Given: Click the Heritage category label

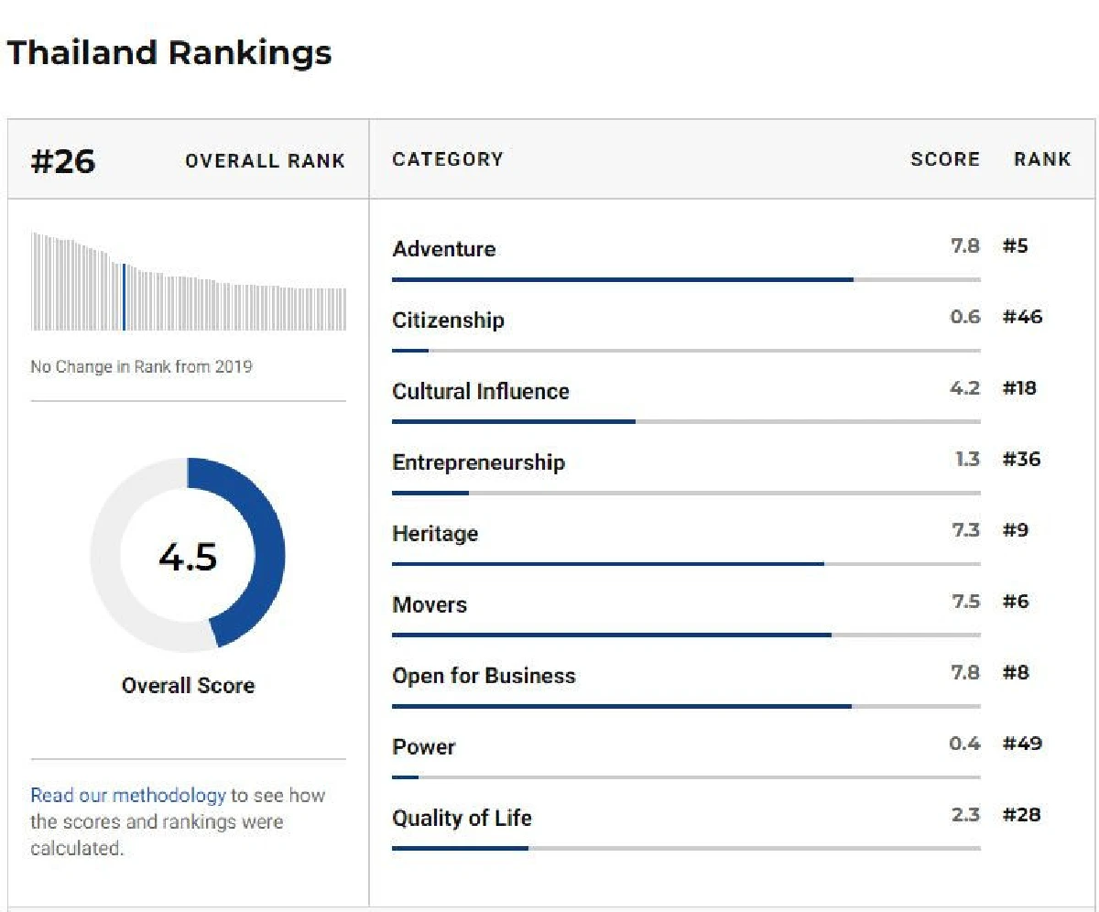Looking at the screenshot, I should [435, 534].
